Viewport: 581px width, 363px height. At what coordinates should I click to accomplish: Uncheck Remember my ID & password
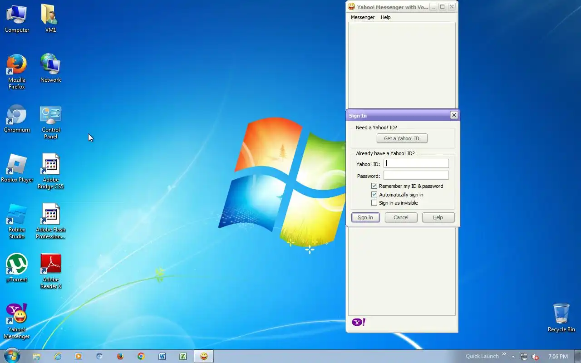click(374, 186)
